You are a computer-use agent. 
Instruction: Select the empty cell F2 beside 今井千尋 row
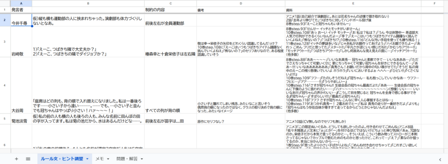click(x=435, y=20)
